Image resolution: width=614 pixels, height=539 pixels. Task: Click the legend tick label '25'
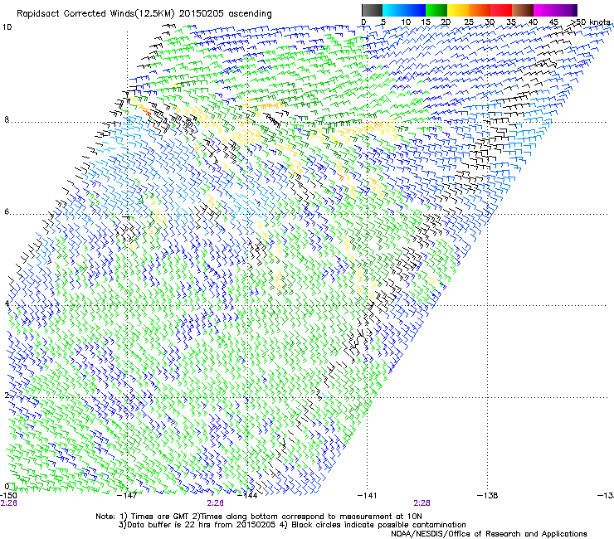[469, 22]
